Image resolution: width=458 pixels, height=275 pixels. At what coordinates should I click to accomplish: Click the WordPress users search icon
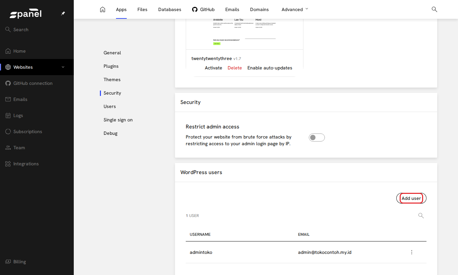click(x=421, y=216)
